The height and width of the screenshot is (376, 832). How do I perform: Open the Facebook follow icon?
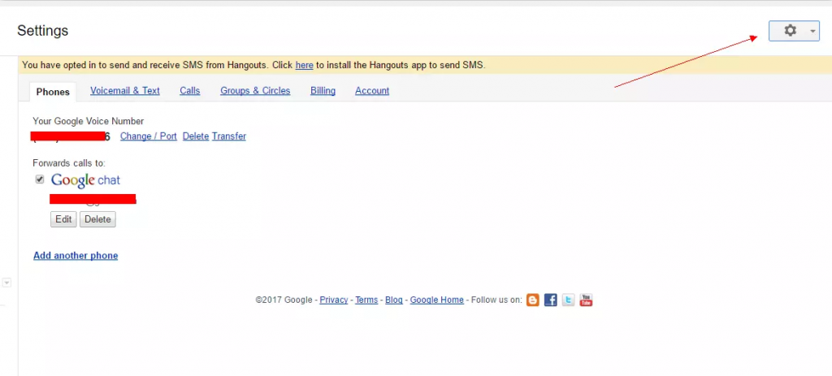(551, 300)
